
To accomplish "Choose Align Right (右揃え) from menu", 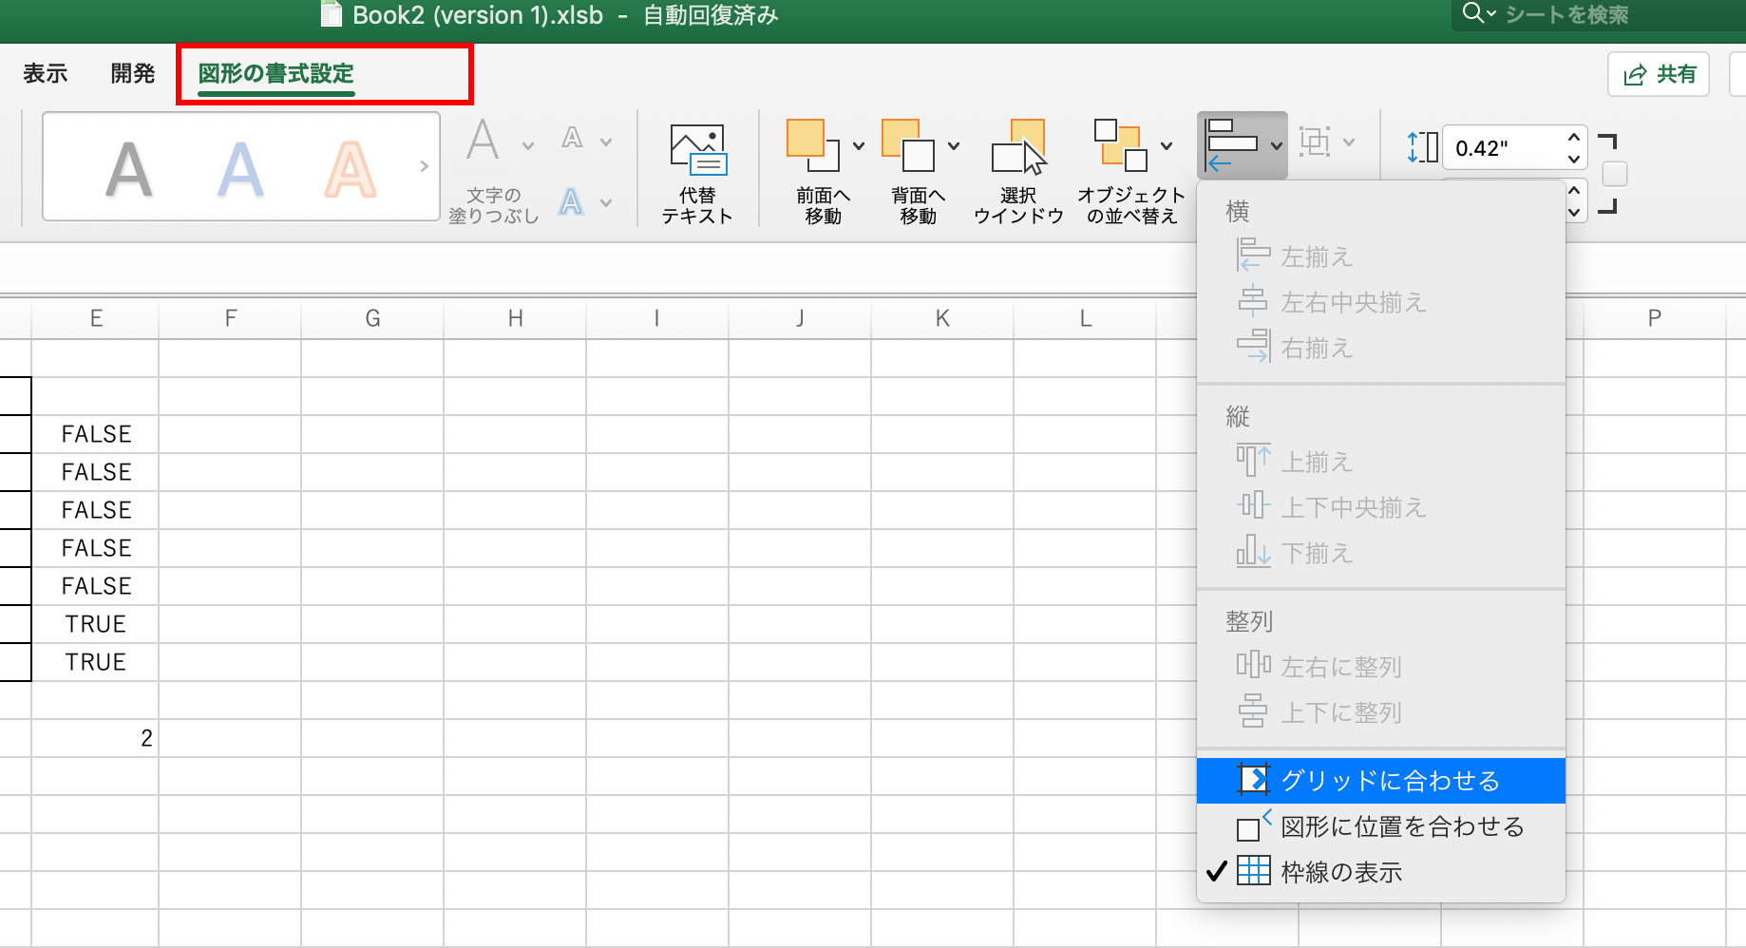I will click(1381, 348).
